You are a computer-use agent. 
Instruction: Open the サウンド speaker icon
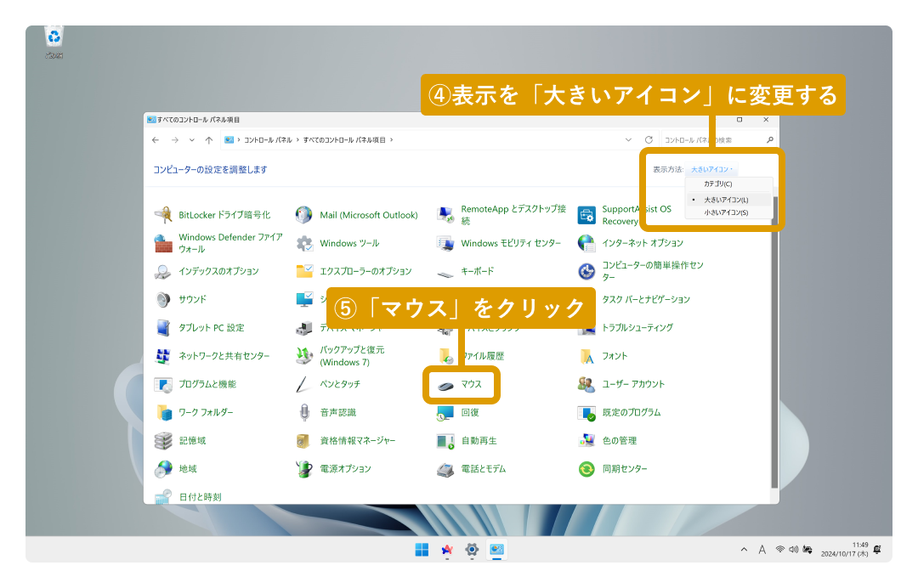(x=163, y=299)
